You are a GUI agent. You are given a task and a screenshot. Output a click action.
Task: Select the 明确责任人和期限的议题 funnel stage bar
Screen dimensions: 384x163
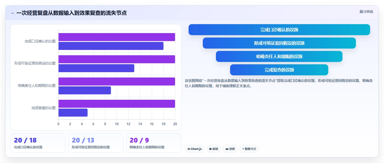click(x=279, y=56)
